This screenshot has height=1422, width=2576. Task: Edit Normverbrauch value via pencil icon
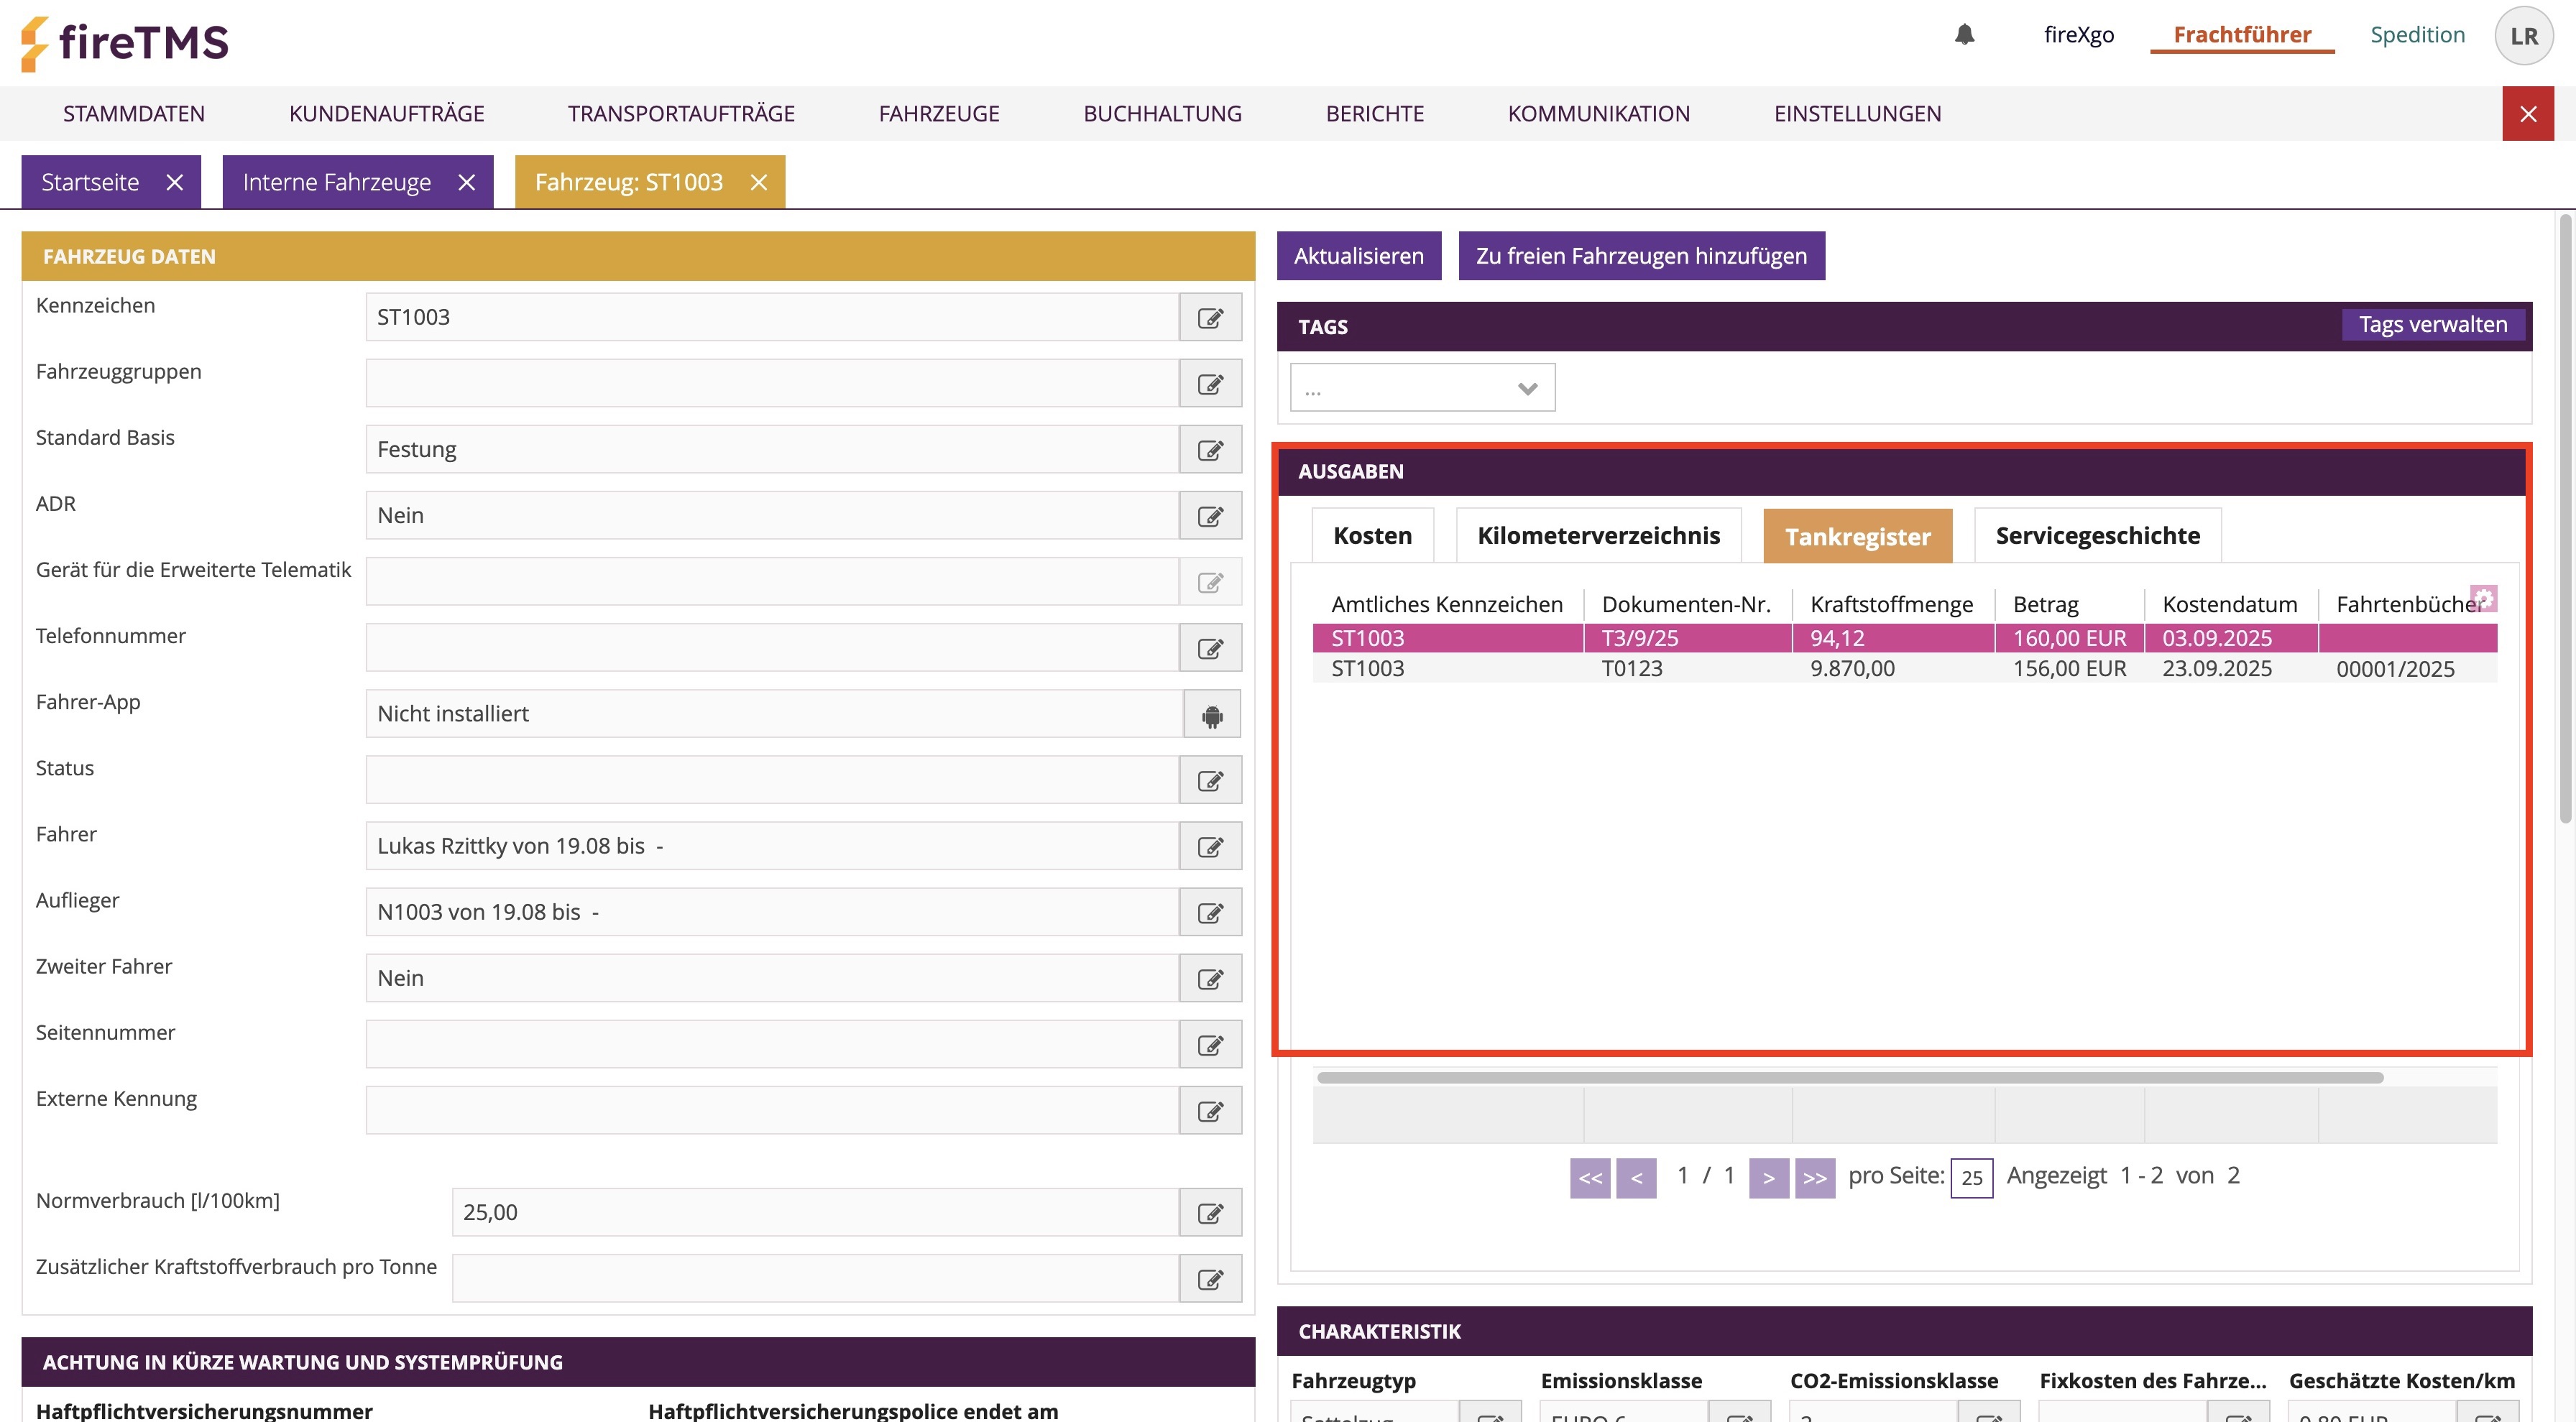[x=1210, y=1213]
